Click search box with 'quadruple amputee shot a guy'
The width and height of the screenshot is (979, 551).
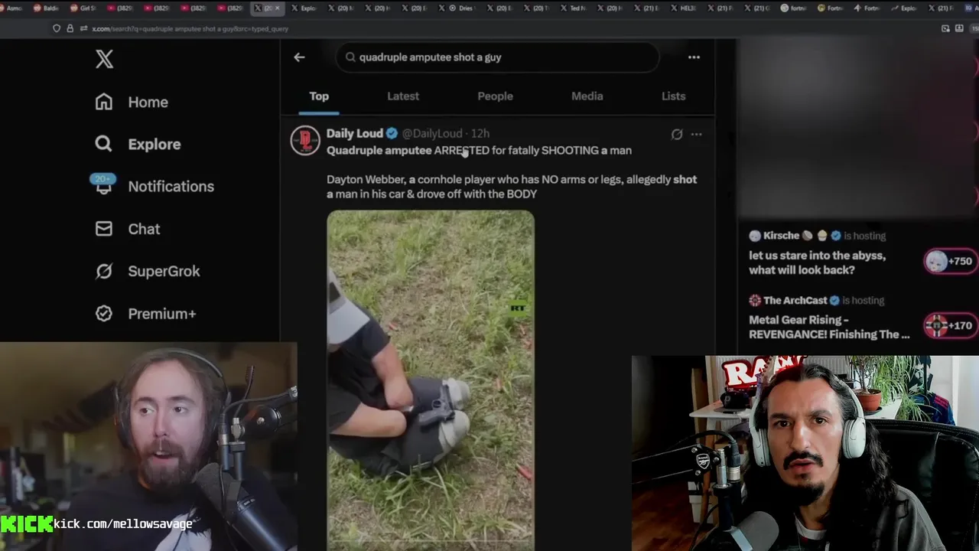497,57
